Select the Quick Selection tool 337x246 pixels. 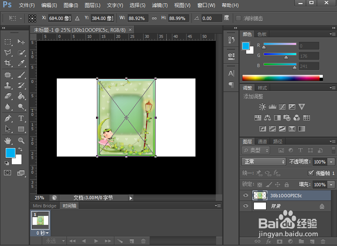point(21,52)
